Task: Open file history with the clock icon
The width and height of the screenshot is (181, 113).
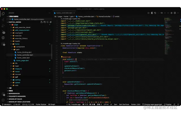Action: 155,13
